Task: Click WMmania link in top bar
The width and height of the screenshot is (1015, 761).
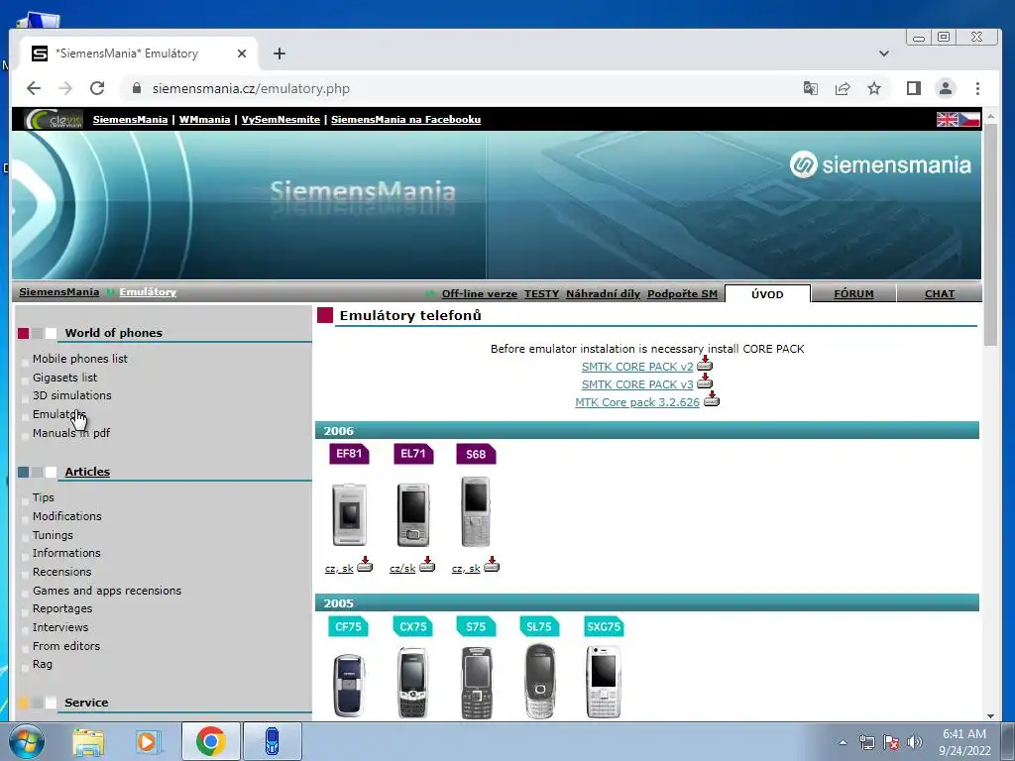Action: [204, 119]
